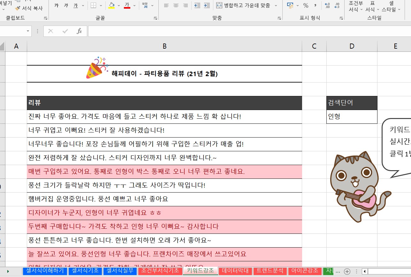Click Merge and Center (병합하고 가운데 맞춤)
This screenshot has width=411, height=277.
tap(243, 6)
